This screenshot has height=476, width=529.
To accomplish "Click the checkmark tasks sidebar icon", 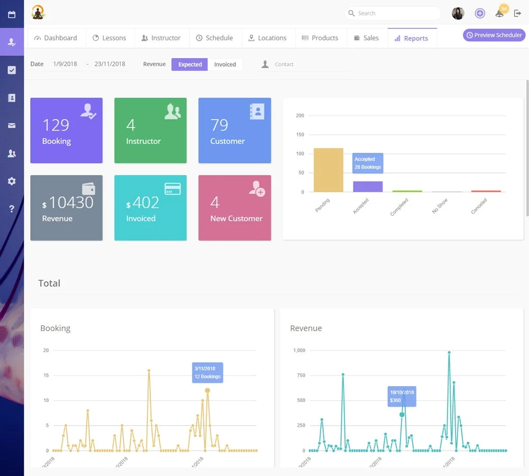I will pos(12,70).
